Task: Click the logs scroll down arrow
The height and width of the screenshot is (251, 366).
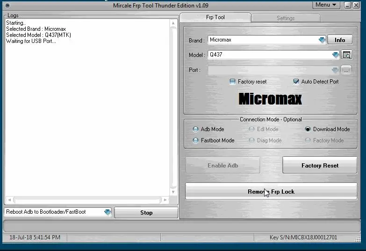Action: (x=173, y=192)
